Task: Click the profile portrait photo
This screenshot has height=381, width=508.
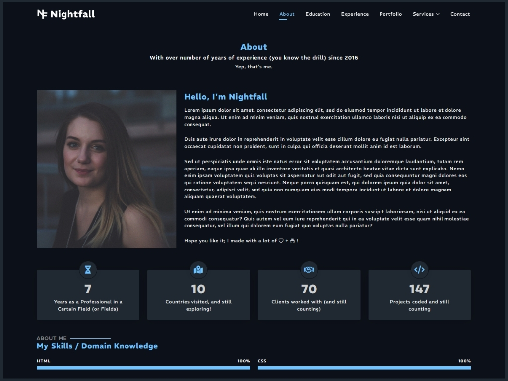Action: (x=106, y=169)
